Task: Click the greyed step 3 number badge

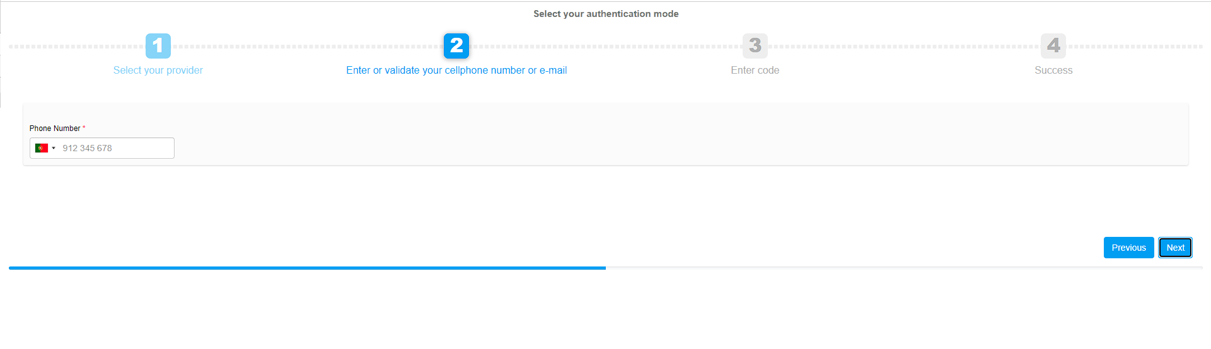Action: click(755, 45)
